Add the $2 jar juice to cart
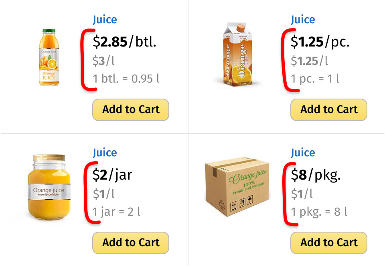Image resolution: width=385 pixels, height=267 pixels. coord(131,243)
